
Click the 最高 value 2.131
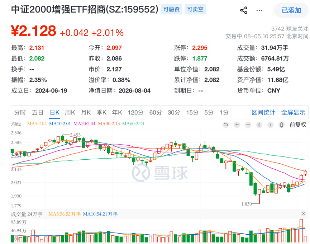click(37, 48)
